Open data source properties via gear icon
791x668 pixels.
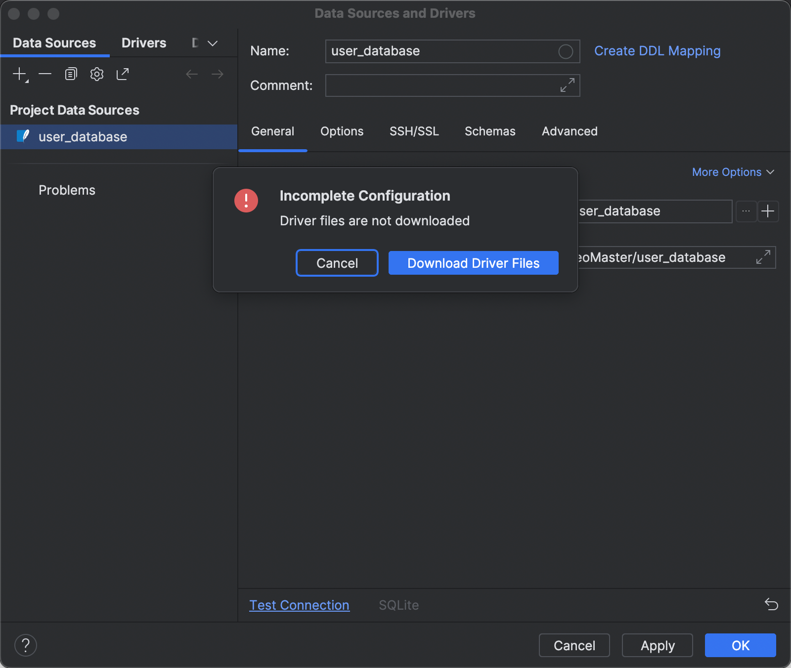tap(97, 74)
